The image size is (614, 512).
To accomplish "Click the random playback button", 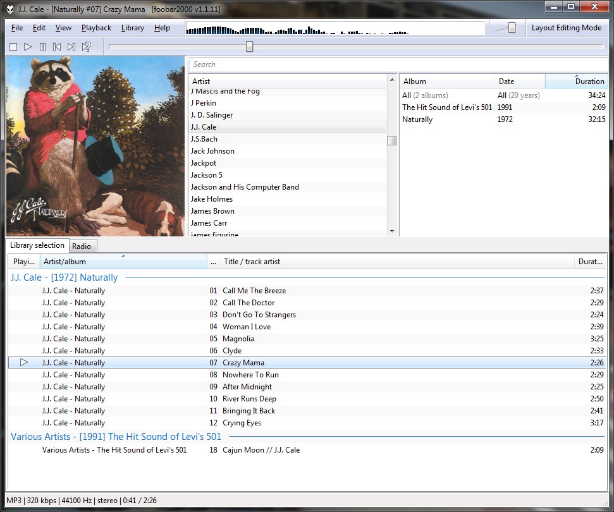I will 87,47.
